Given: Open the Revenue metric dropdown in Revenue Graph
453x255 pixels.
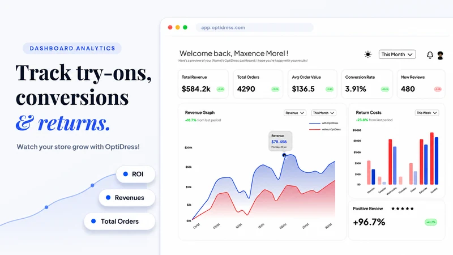Looking at the screenshot, I should point(294,113).
